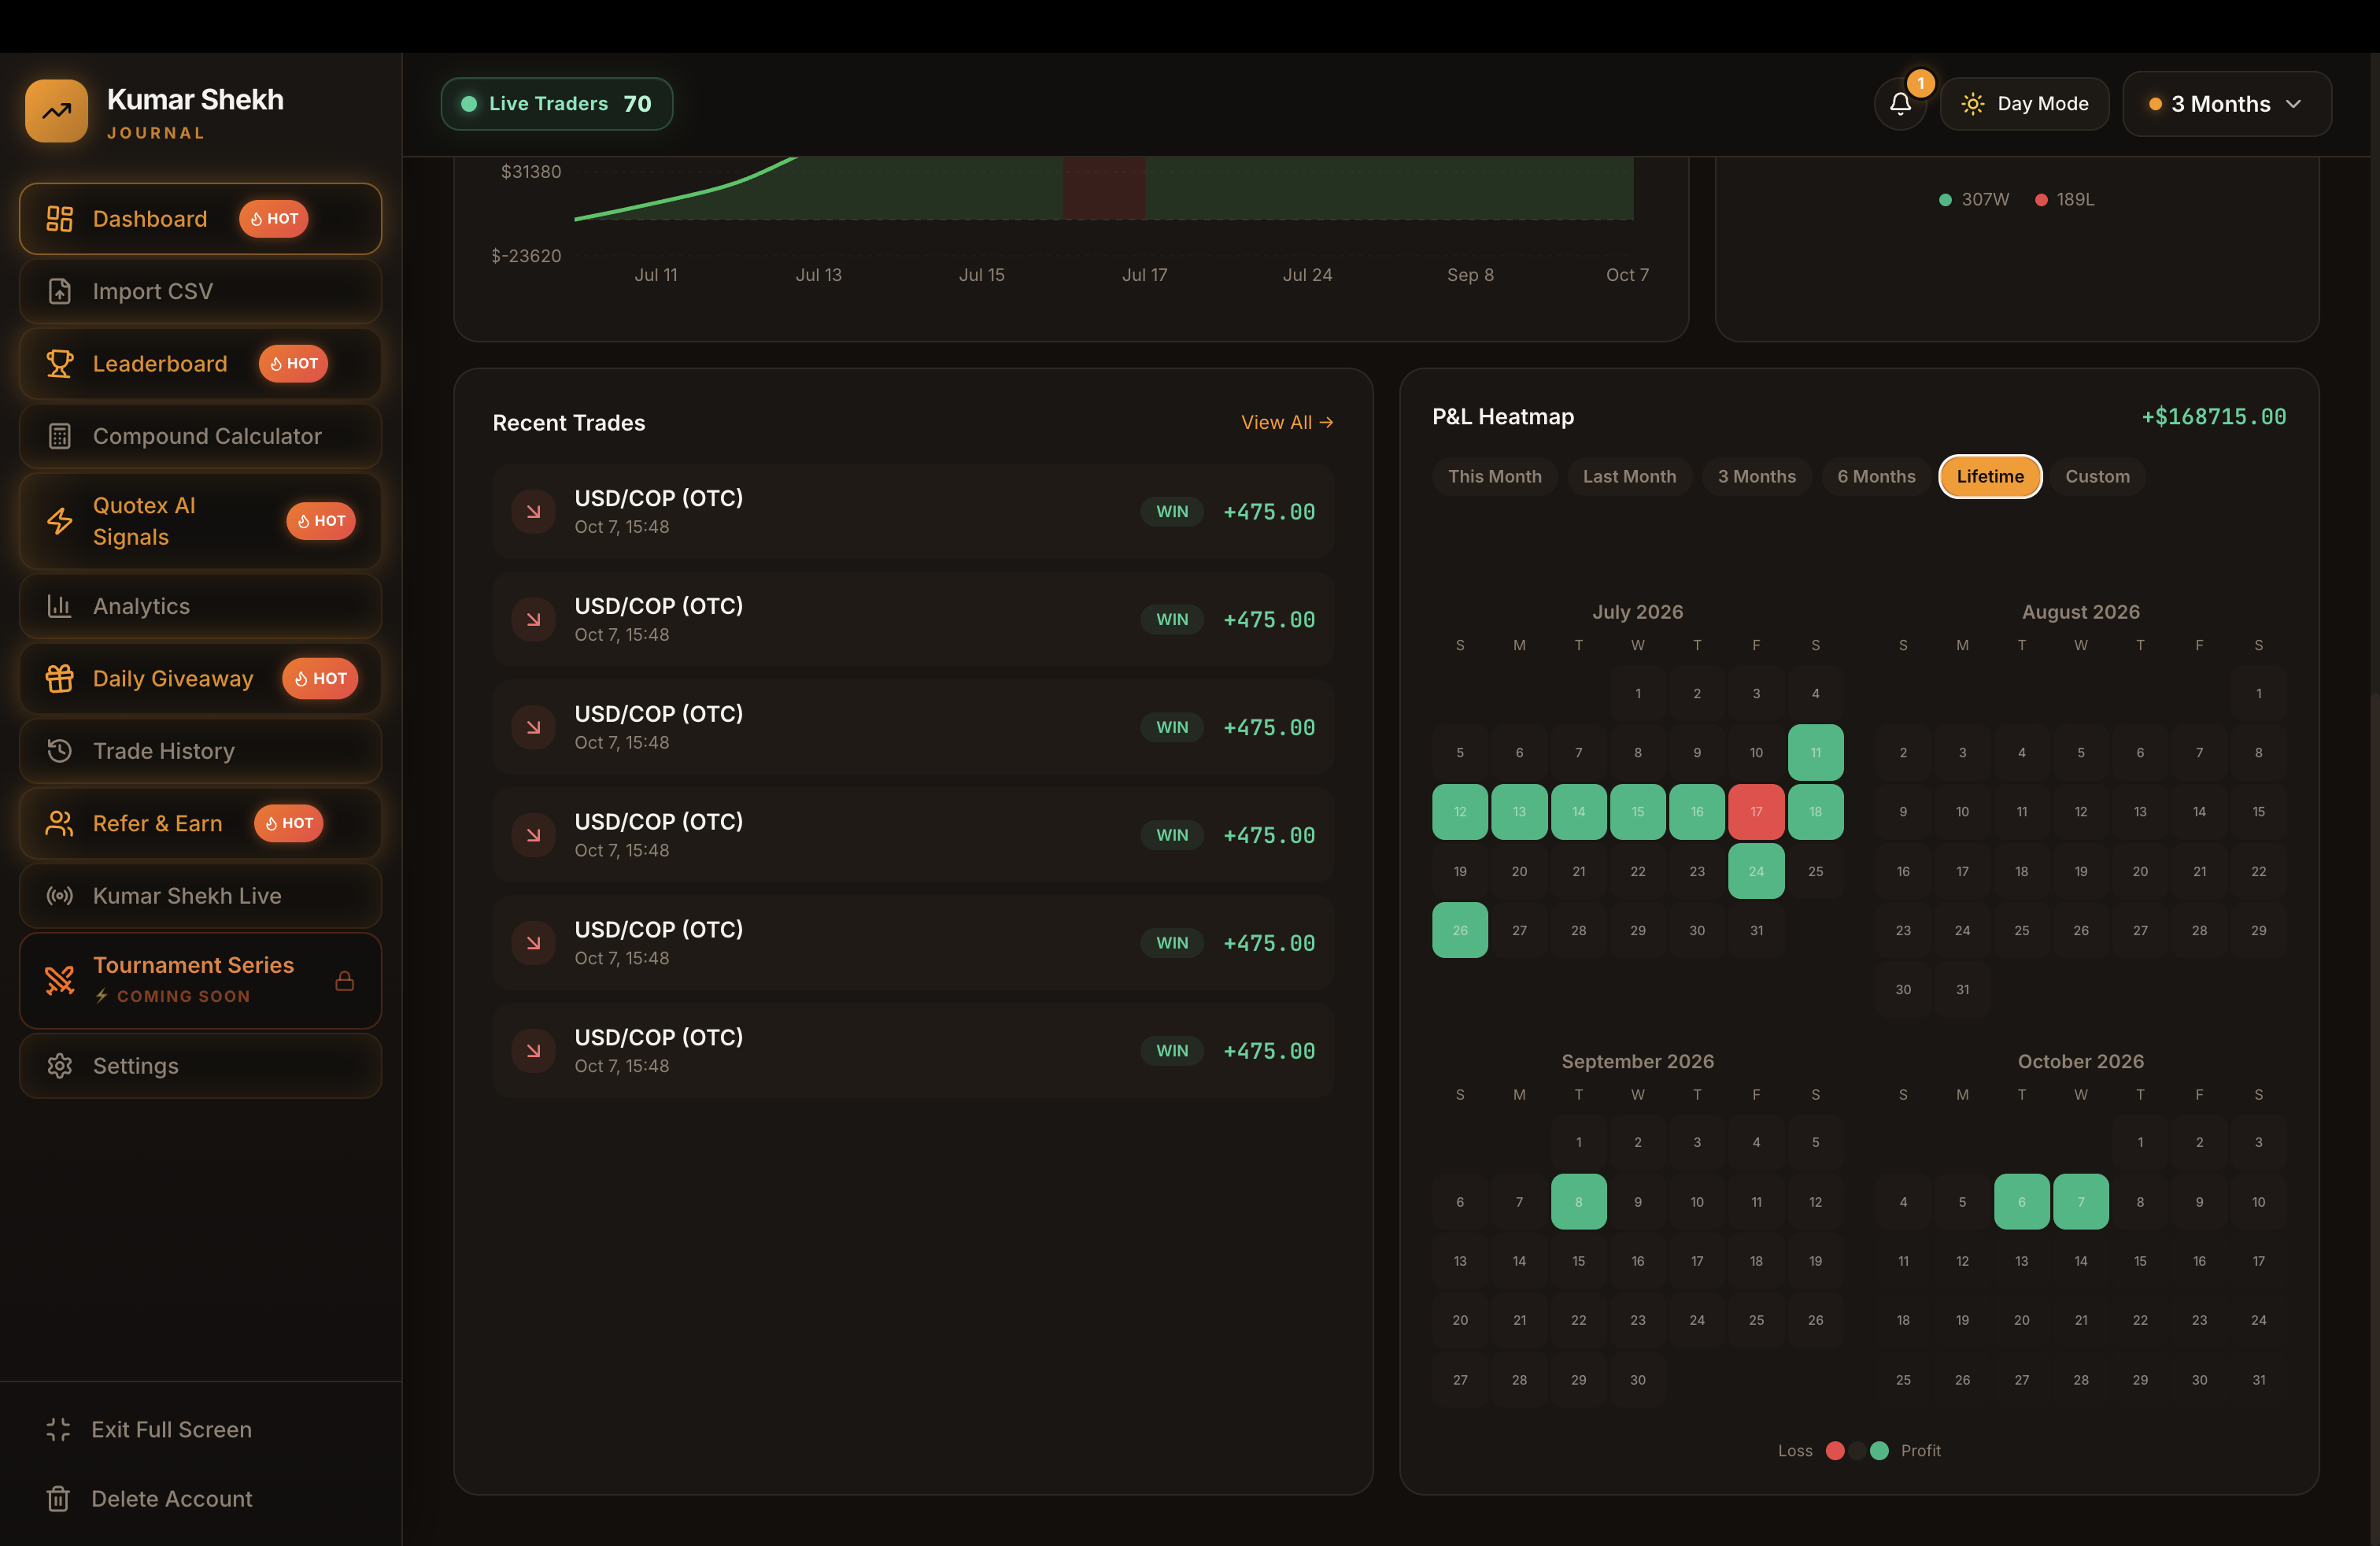Click the Import CSV file icon

(60, 291)
